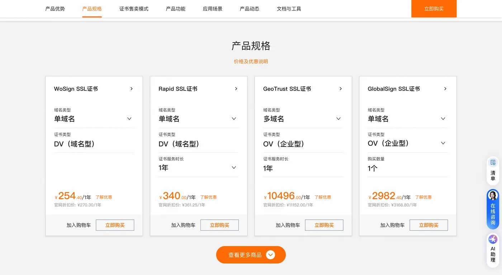
Task: Open the WoSign SSL证书 title
Action: tap(76, 89)
